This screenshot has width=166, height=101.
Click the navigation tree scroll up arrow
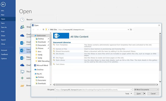point(51,33)
